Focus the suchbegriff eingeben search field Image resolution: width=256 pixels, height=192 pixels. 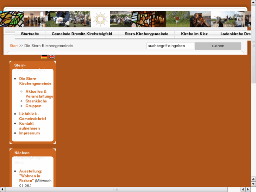[171, 46]
